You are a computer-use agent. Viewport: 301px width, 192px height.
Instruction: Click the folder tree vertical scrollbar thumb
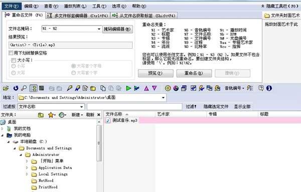coord(99,143)
